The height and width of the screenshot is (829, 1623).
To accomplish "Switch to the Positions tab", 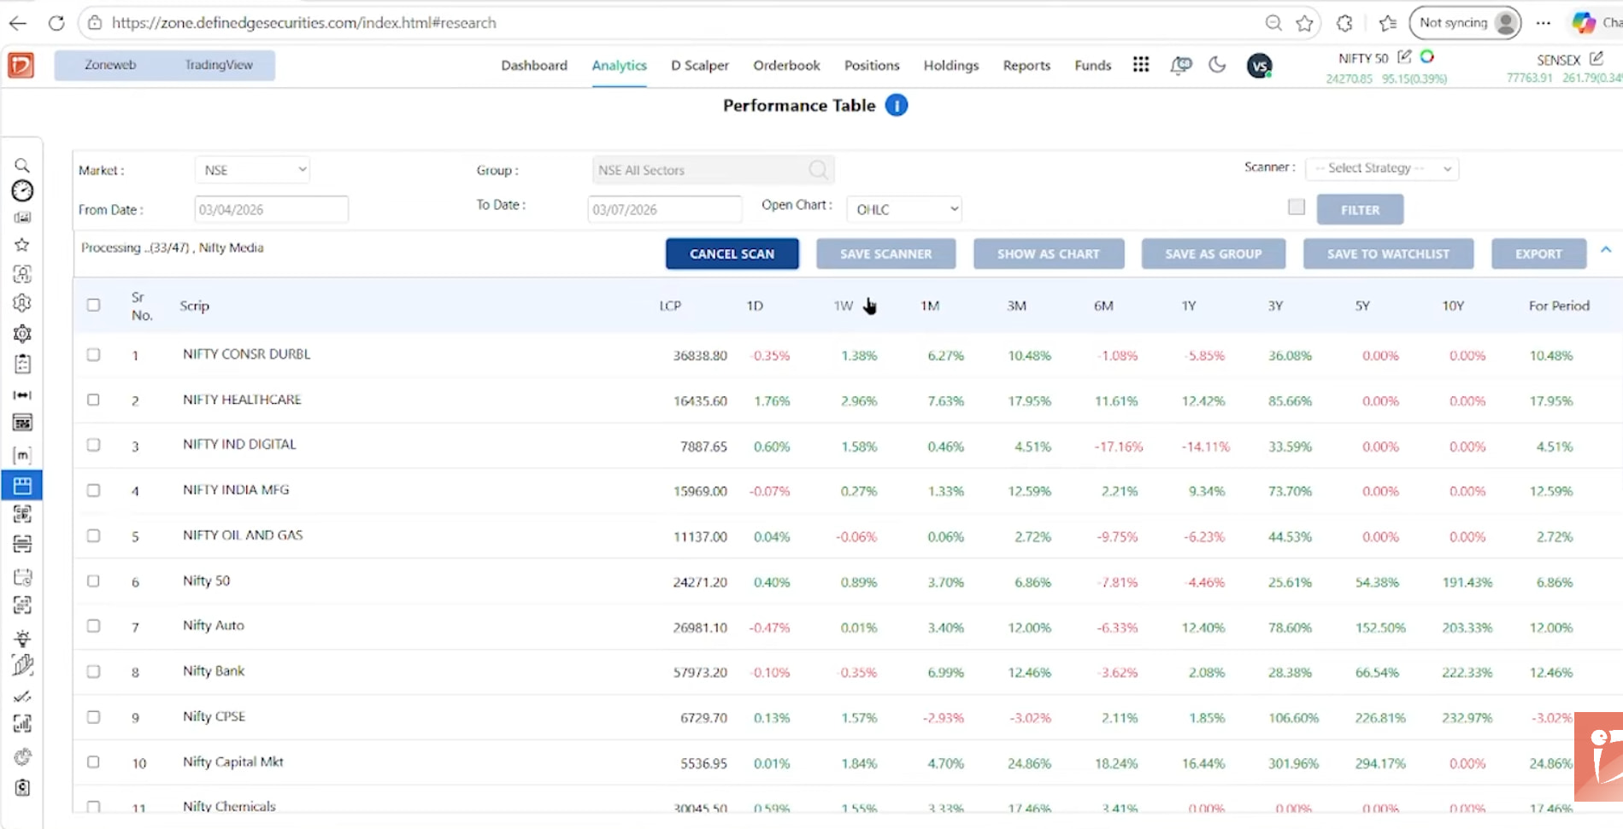I will click(x=872, y=65).
